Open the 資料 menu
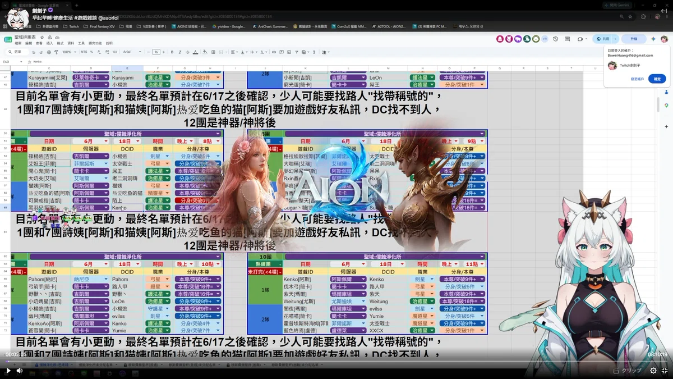This screenshot has width=673, height=379. coord(71,43)
